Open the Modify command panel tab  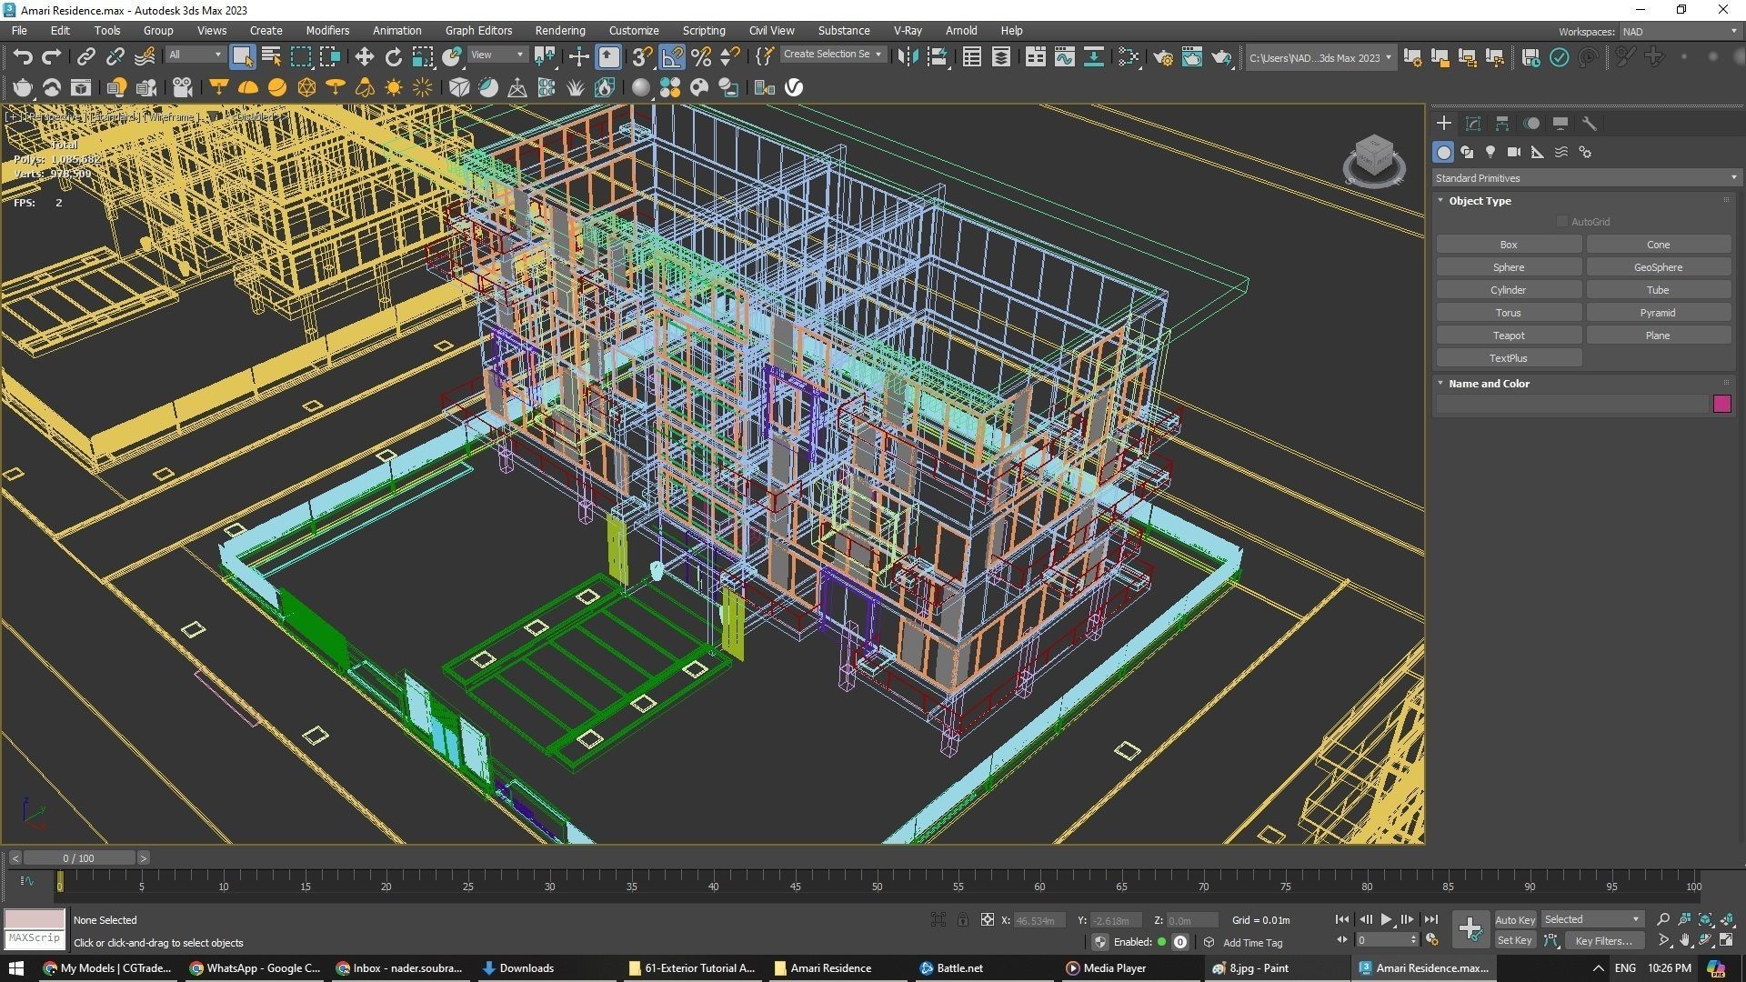[x=1473, y=124]
